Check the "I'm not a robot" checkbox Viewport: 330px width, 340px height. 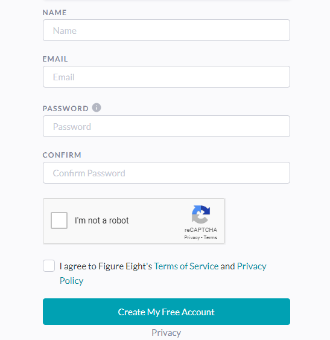[59, 220]
